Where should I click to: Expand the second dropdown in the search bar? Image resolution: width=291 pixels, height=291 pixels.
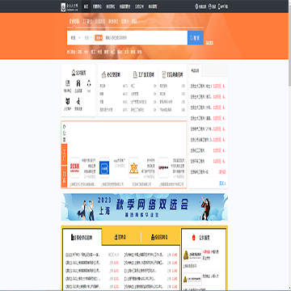(88, 38)
